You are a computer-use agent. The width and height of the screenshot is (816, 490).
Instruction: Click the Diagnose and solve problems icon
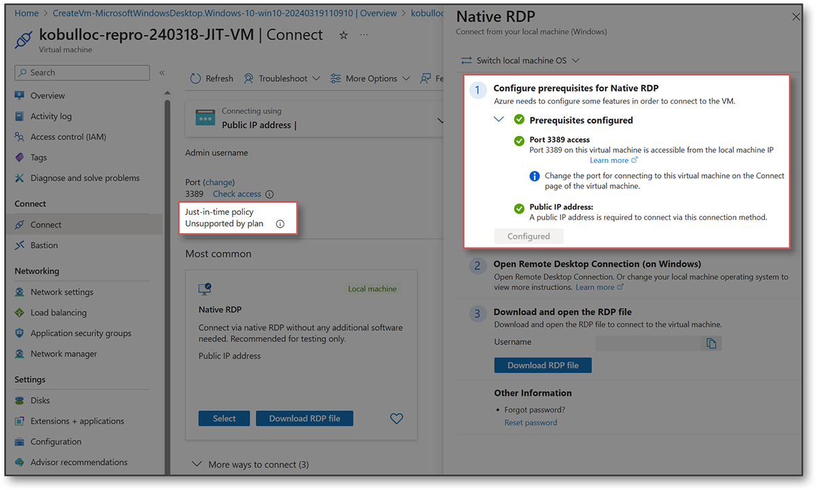click(x=20, y=178)
